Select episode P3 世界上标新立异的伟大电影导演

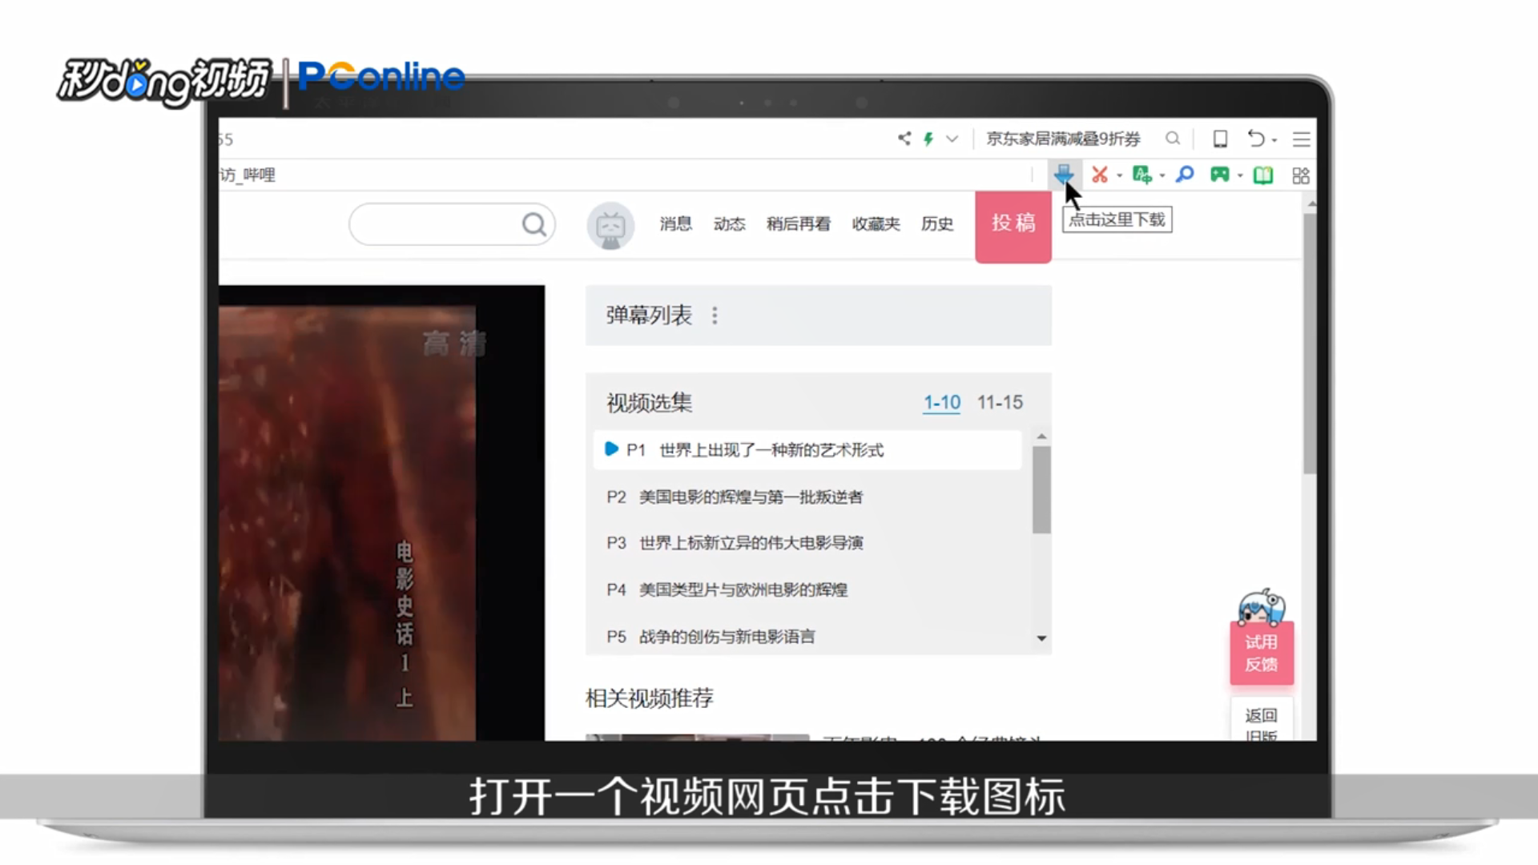click(751, 543)
